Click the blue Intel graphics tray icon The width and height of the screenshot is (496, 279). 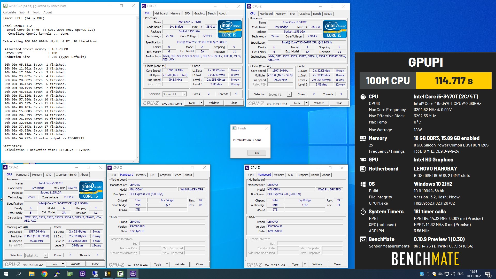(422, 274)
